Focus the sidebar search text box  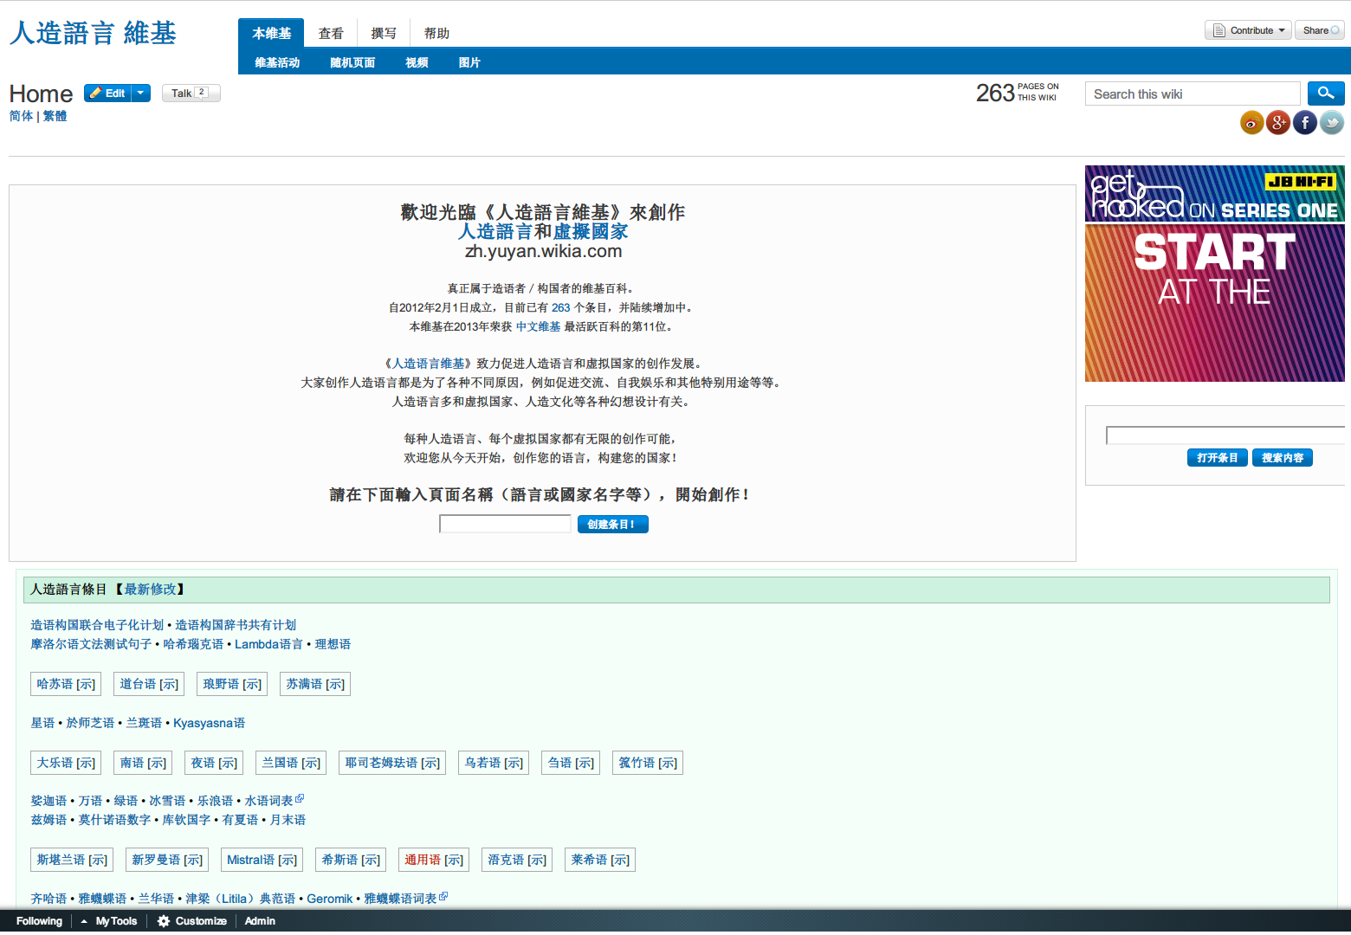(1227, 435)
